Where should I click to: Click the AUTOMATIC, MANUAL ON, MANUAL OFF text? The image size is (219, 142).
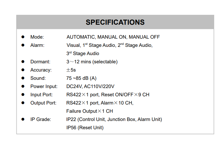pos(113,37)
